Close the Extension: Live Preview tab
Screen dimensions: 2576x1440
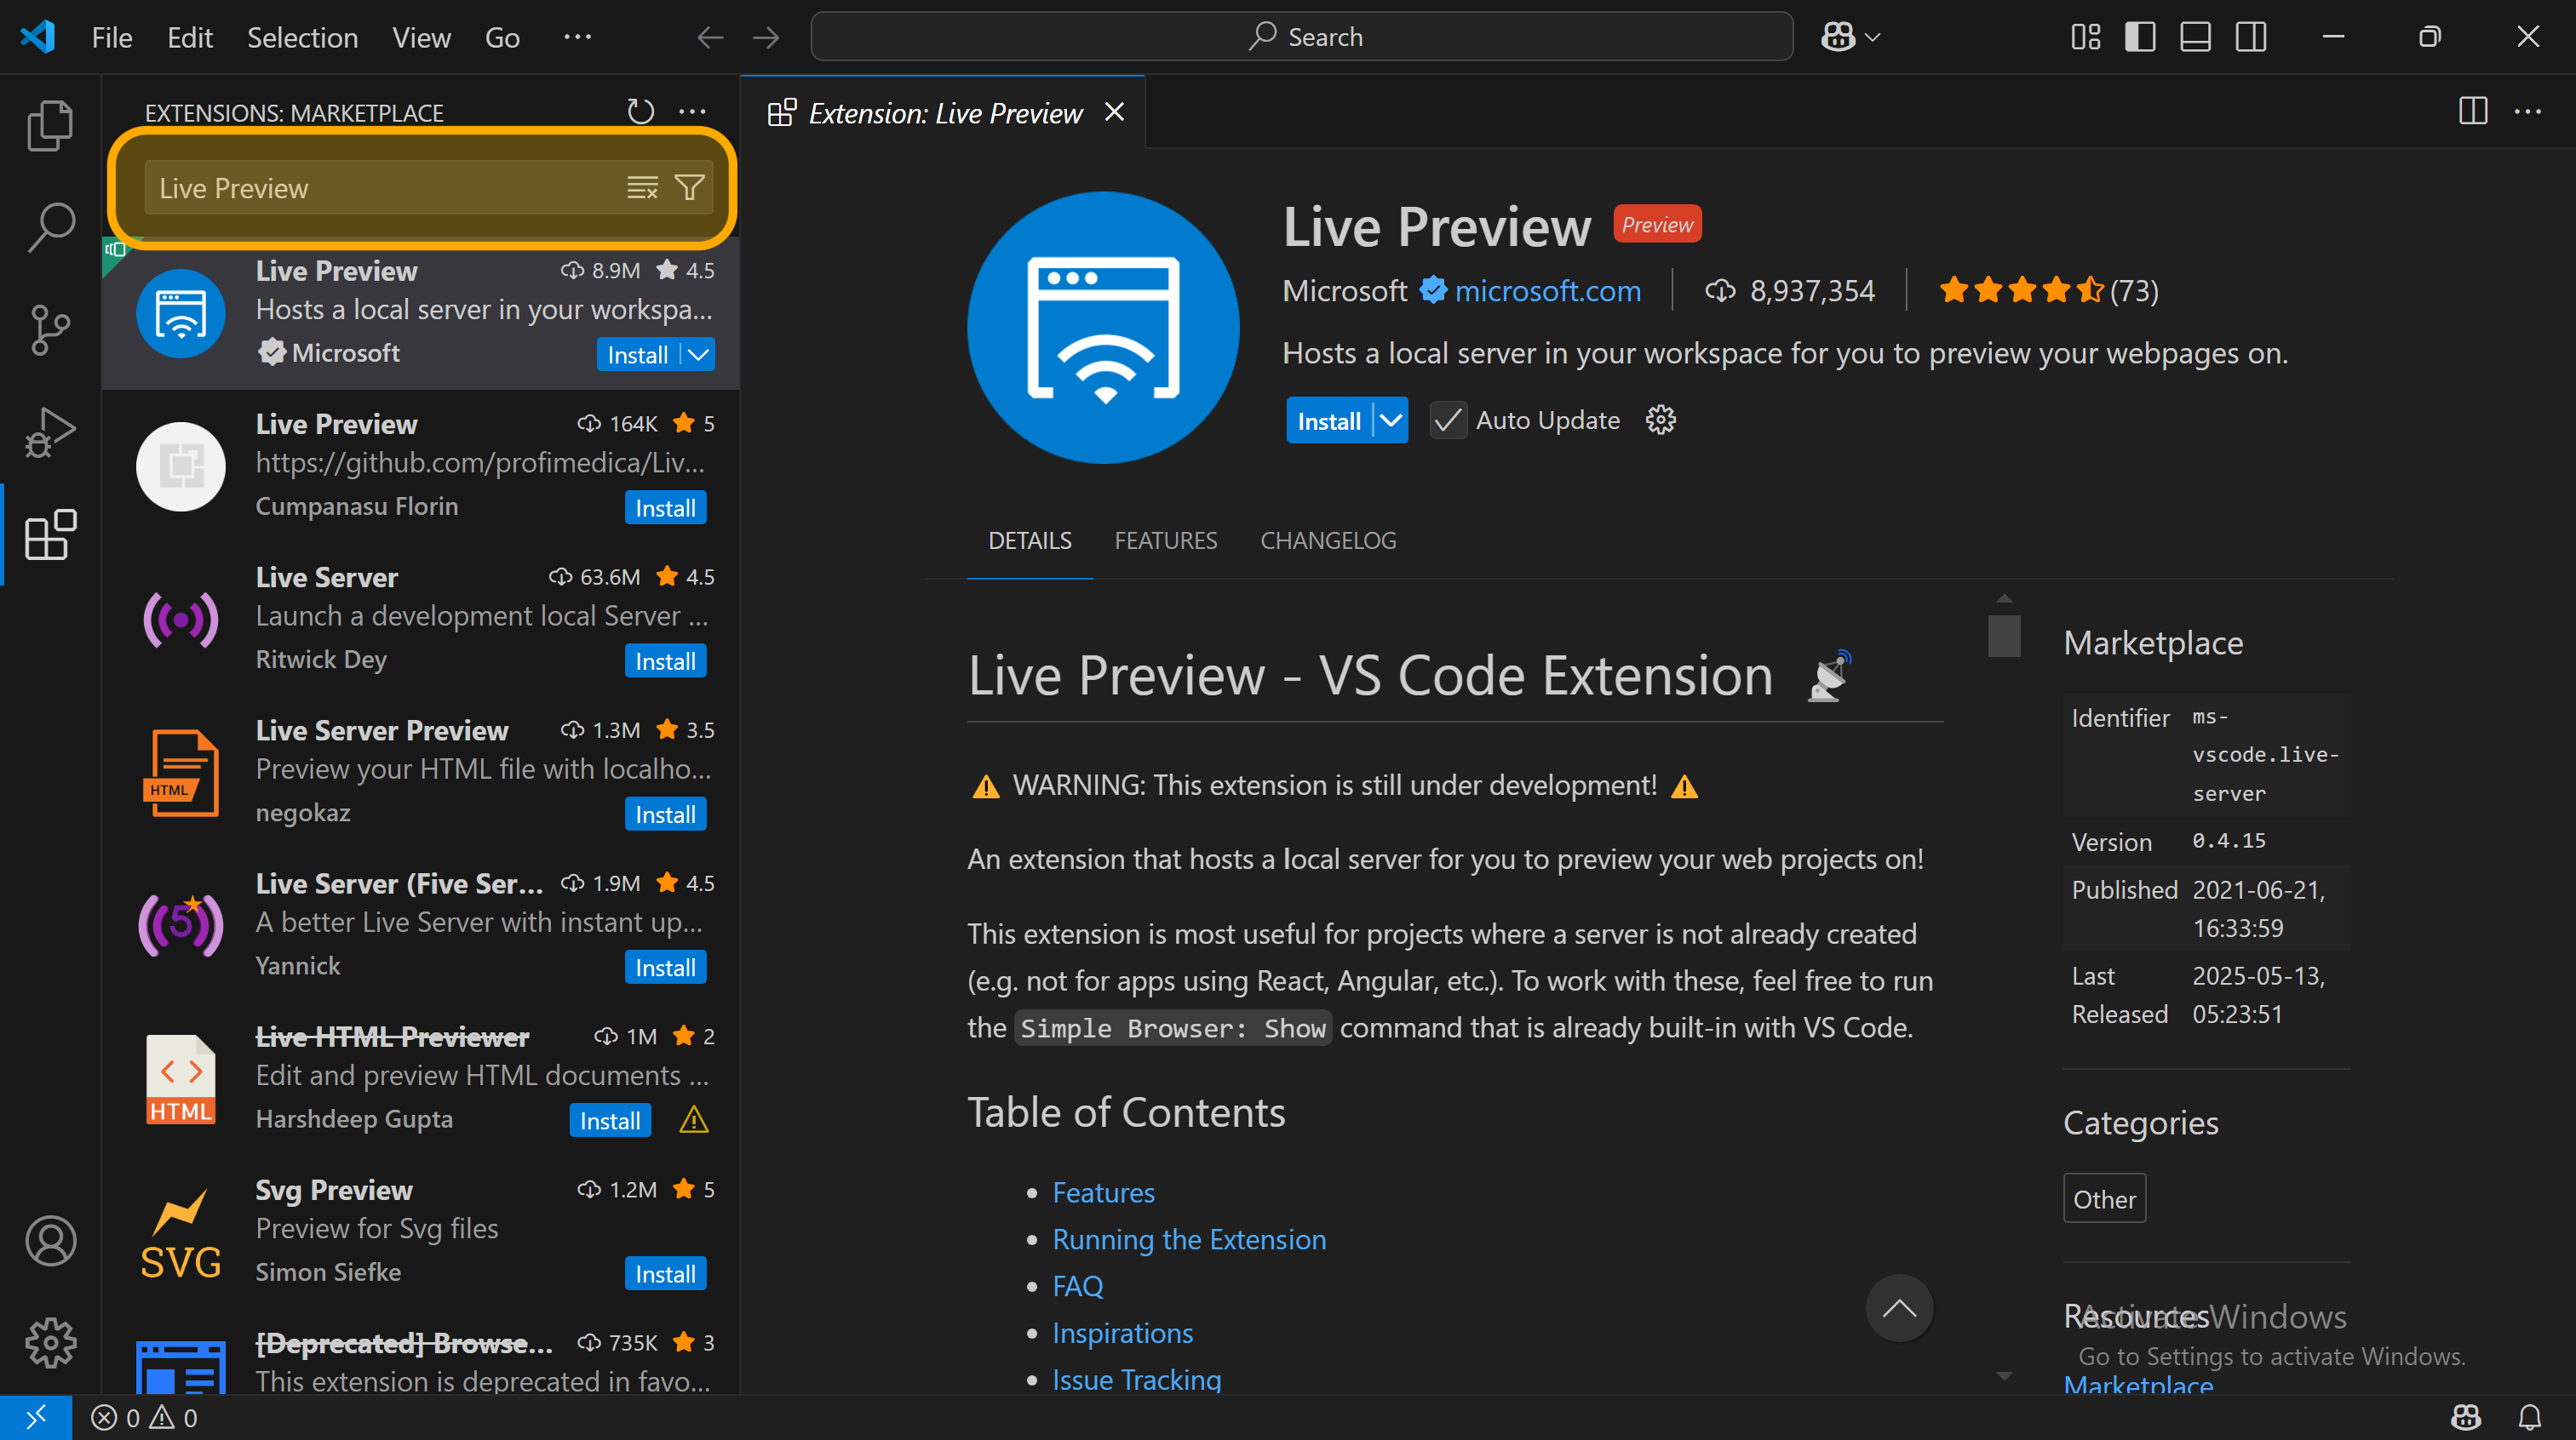(x=1114, y=112)
